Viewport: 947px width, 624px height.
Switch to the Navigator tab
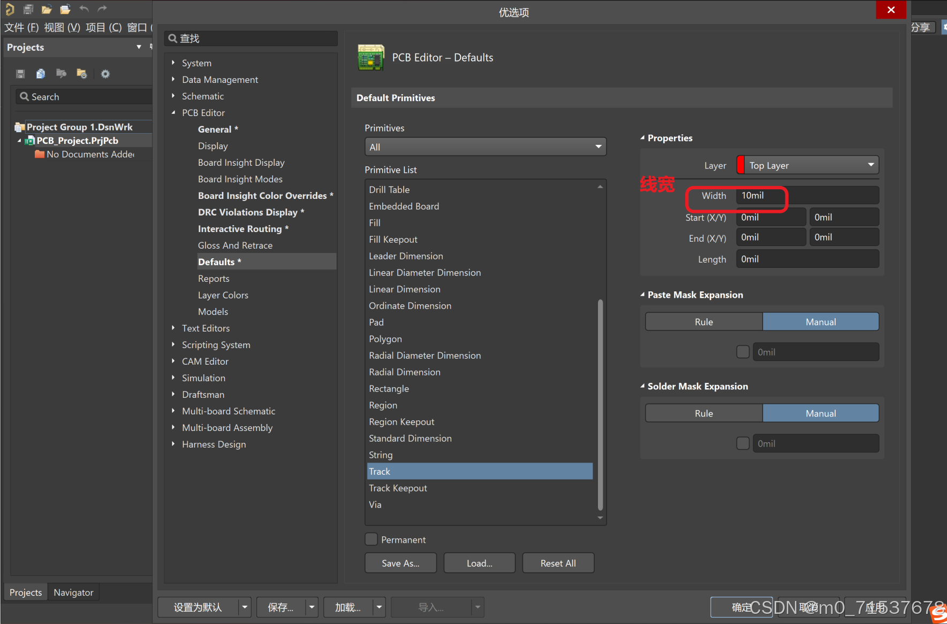tap(73, 592)
